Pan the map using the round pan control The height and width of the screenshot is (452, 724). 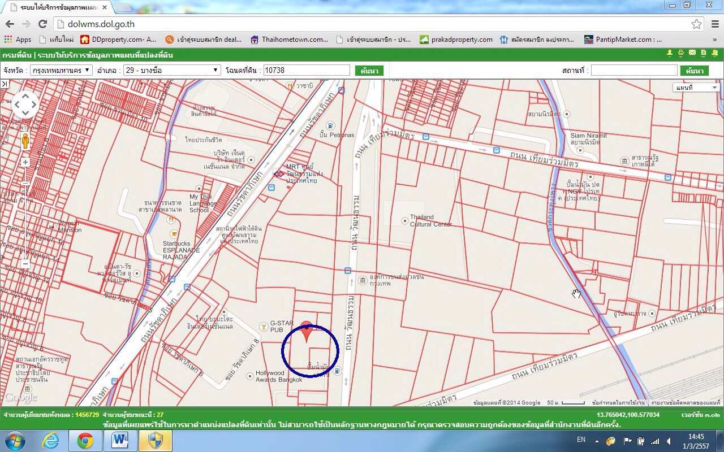25,104
